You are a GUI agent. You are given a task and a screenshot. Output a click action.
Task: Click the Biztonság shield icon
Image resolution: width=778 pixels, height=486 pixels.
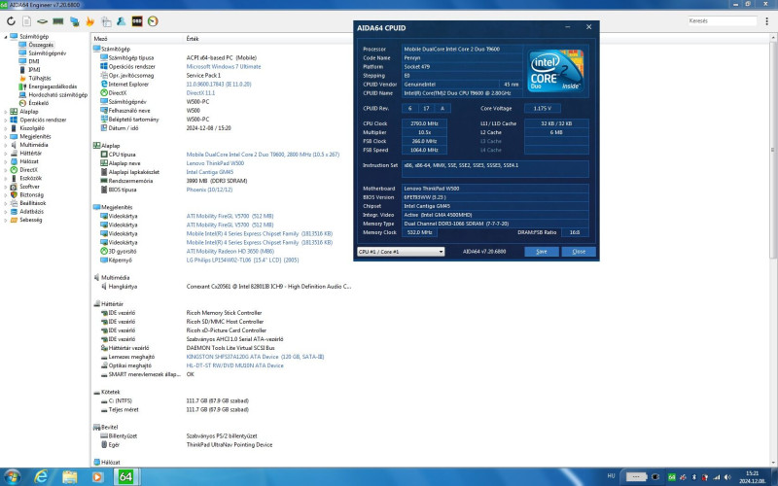[x=14, y=195]
